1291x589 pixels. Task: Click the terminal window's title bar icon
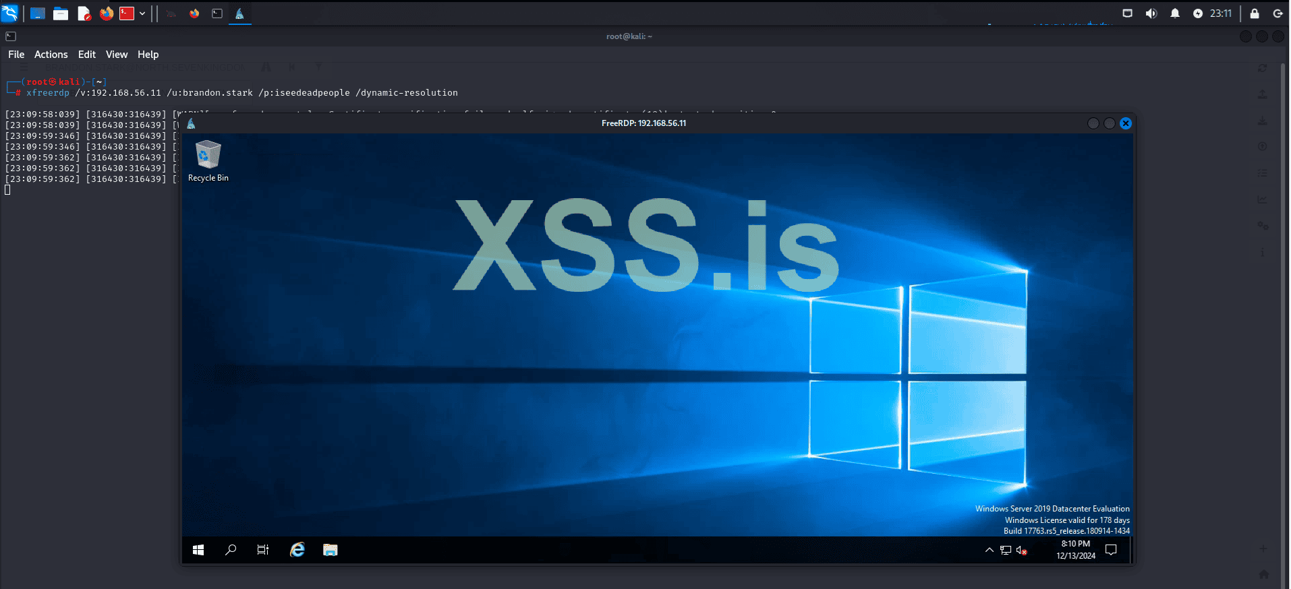[x=11, y=36]
